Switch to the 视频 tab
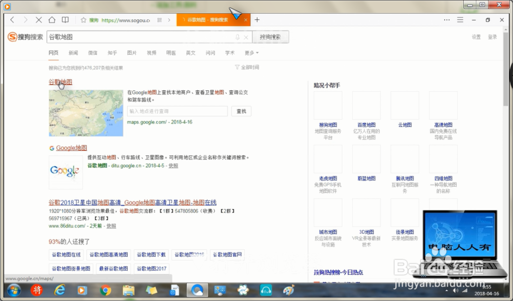The image size is (513, 301). (x=151, y=53)
